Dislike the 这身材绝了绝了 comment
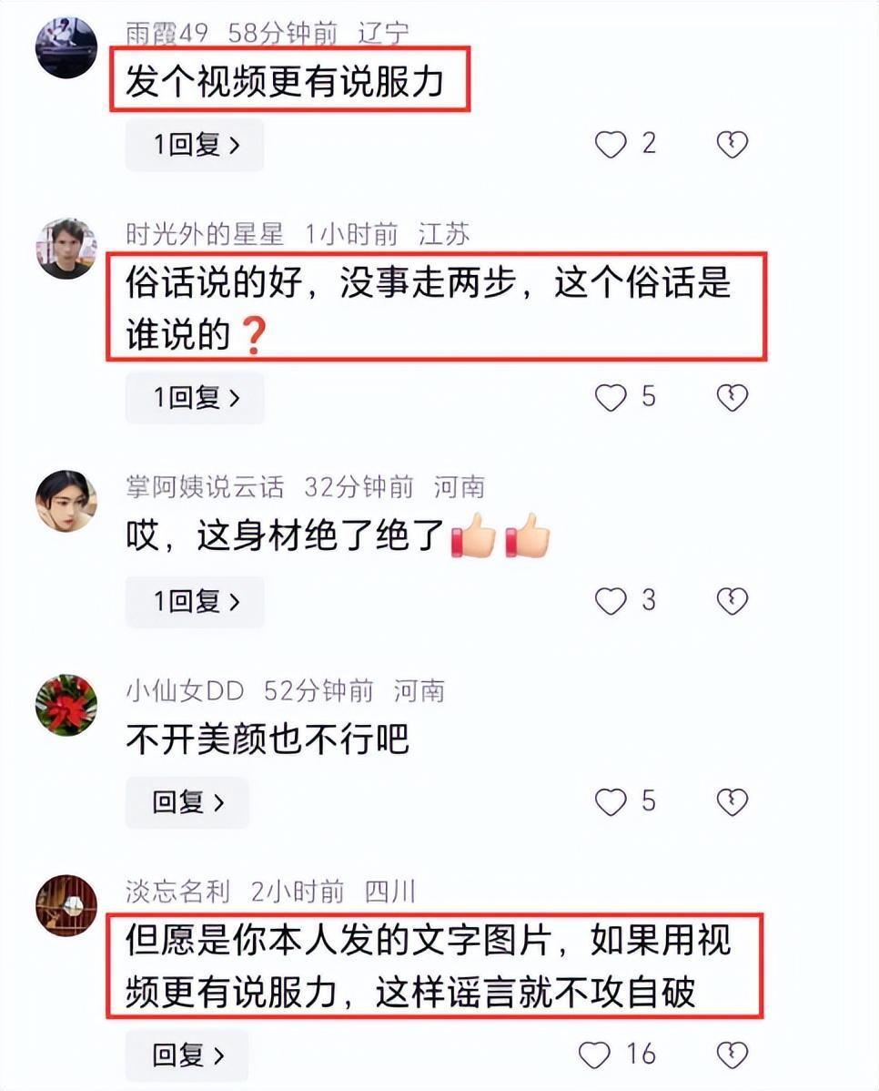This screenshot has width=879, height=1091. 732,601
